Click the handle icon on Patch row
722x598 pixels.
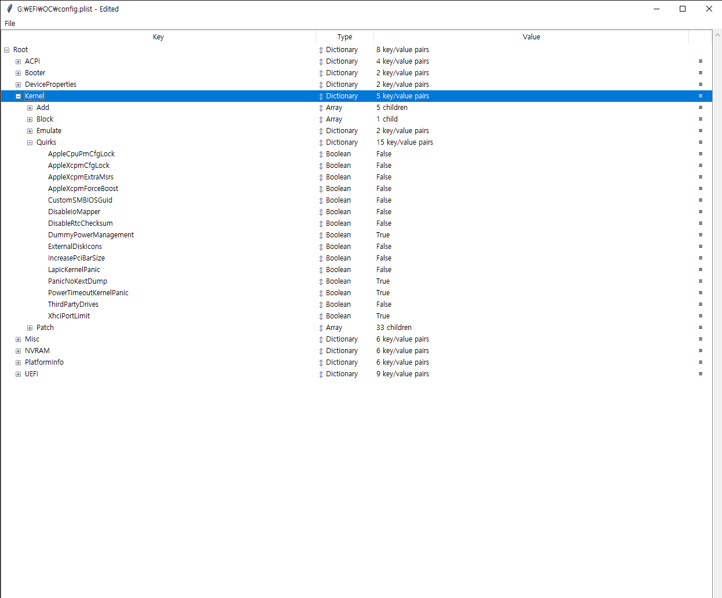coord(700,328)
